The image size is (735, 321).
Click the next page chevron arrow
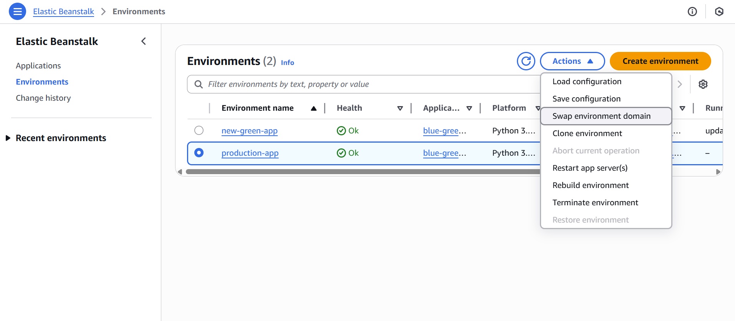pyautogui.click(x=680, y=84)
